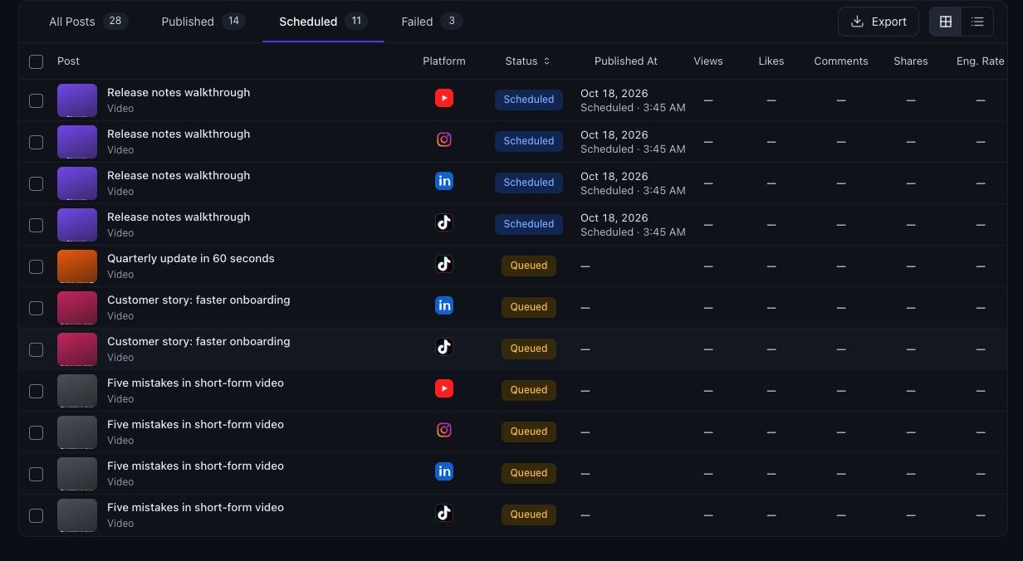Image resolution: width=1023 pixels, height=561 pixels.
Task: Select the LinkedIn Release notes walkthrough checkbox
Action: coord(36,183)
